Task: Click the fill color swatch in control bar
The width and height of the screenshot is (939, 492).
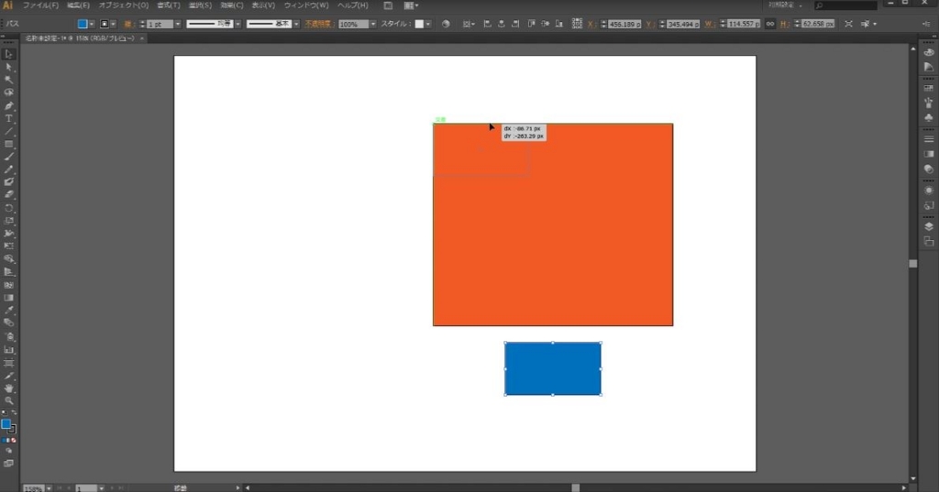Action: (83, 24)
